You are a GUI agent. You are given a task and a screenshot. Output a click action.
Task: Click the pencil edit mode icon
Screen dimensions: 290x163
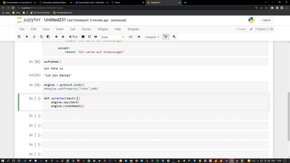[x=251, y=29]
